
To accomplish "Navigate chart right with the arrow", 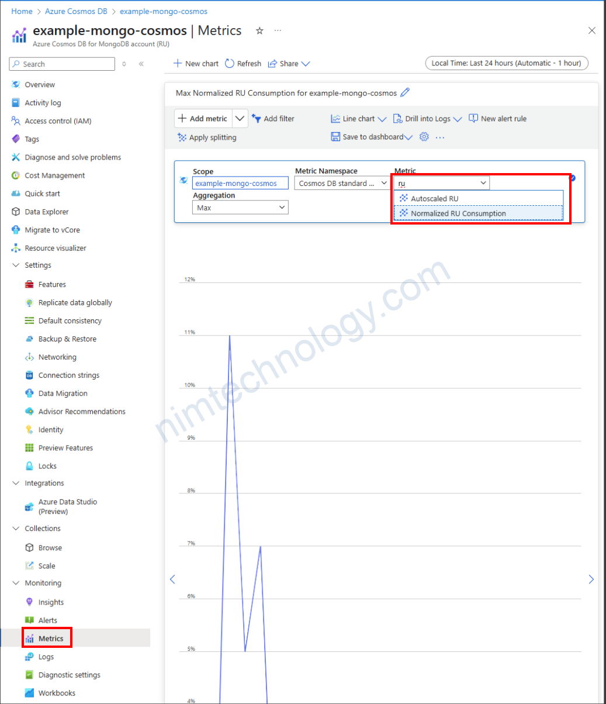I will click(x=591, y=579).
